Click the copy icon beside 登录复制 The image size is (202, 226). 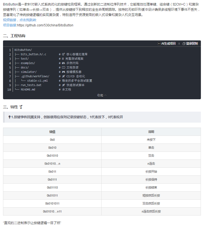[x=184, y=43]
